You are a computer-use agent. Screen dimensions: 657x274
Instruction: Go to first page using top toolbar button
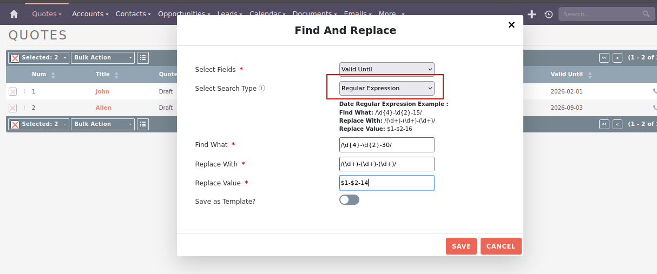[604, 58]
